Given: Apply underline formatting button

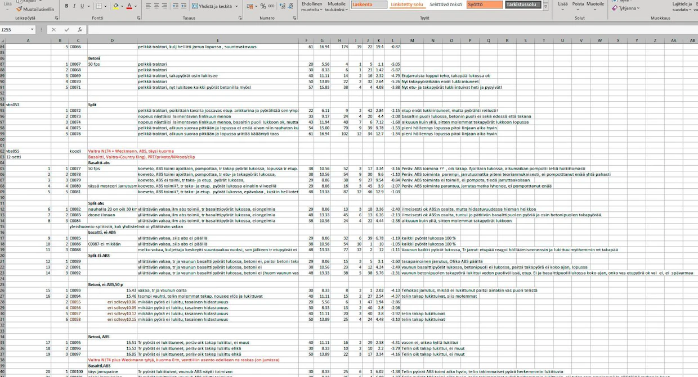Looking at the screenshot, I should pos(82,6).
